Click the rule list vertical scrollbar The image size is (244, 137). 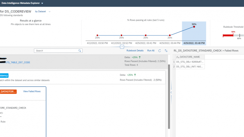(x=169, y=97)
